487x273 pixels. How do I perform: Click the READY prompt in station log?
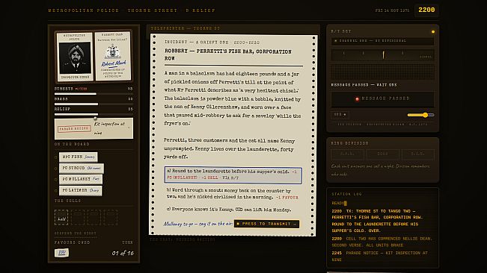339,203
